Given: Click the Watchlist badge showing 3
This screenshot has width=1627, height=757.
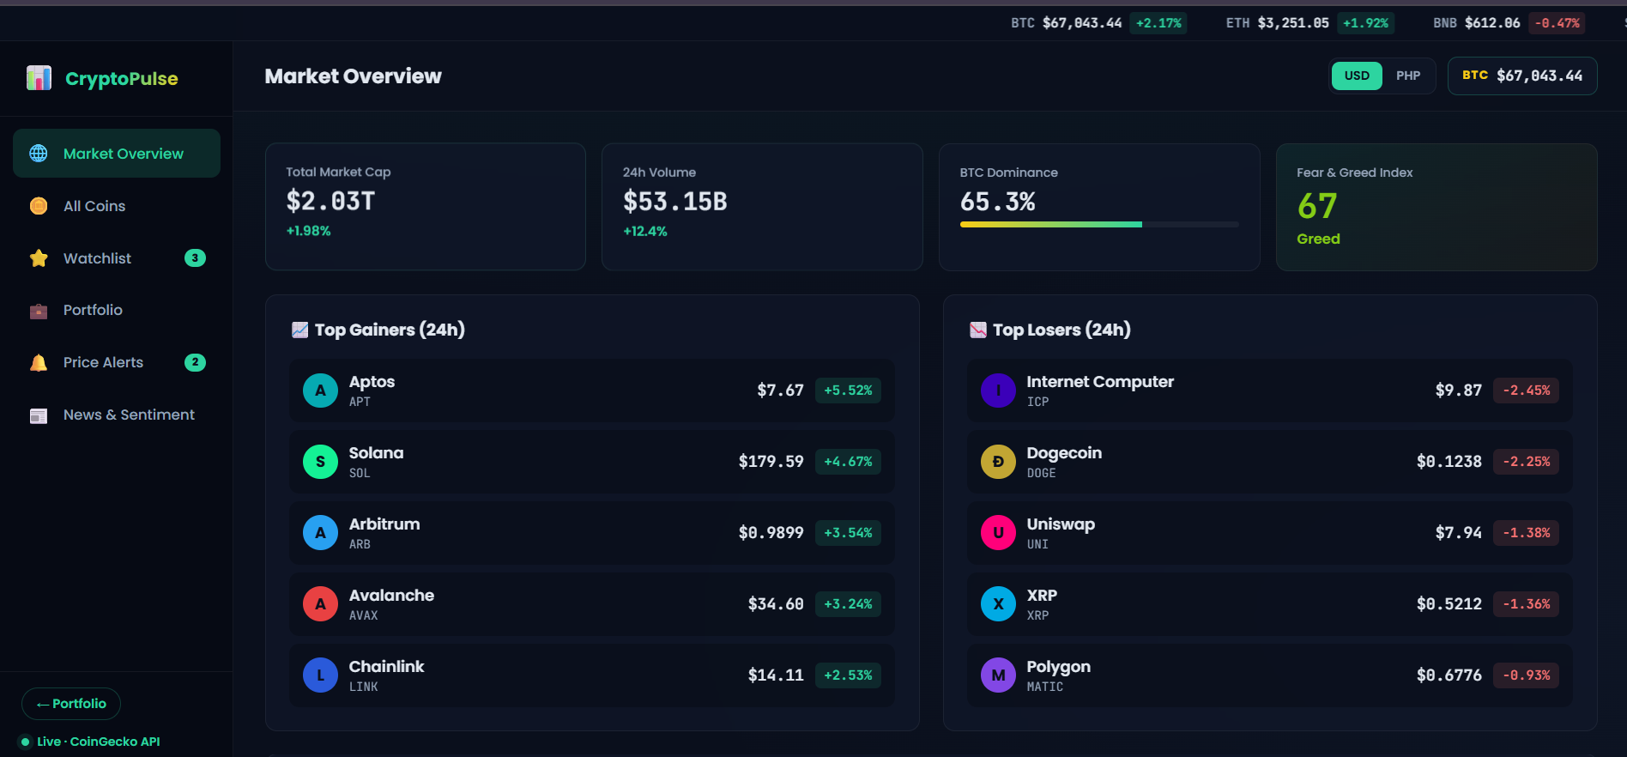Looking at the screenshot, I should pos(195,258).
